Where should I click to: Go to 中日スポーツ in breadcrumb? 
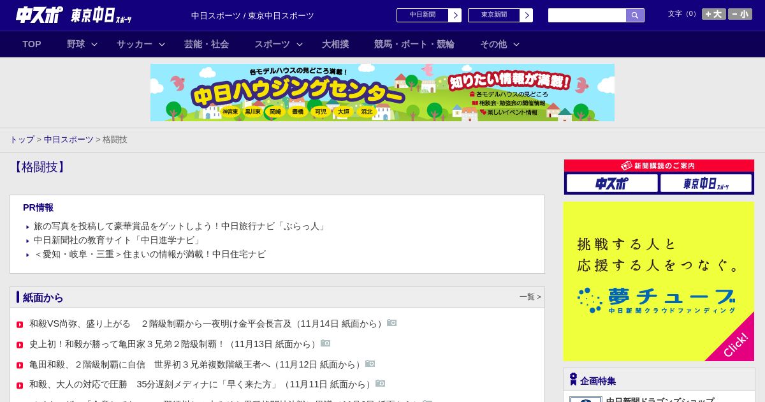pyautogui.click(x=69, y=139)
